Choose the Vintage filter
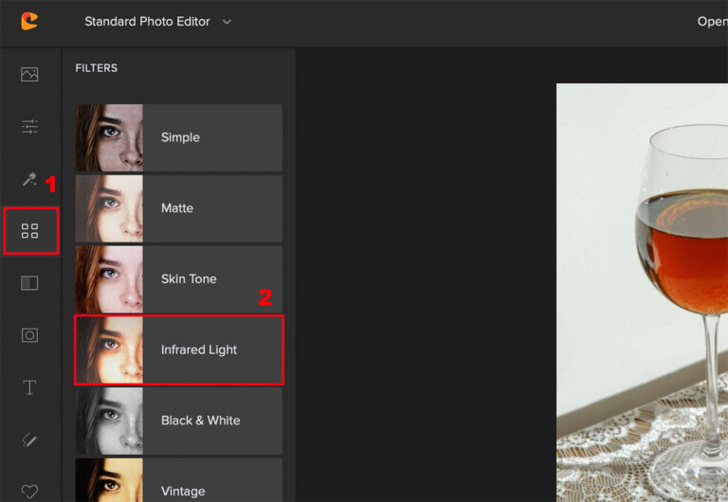The width and height of the screenshot is (728, 502). coord(179,480)
